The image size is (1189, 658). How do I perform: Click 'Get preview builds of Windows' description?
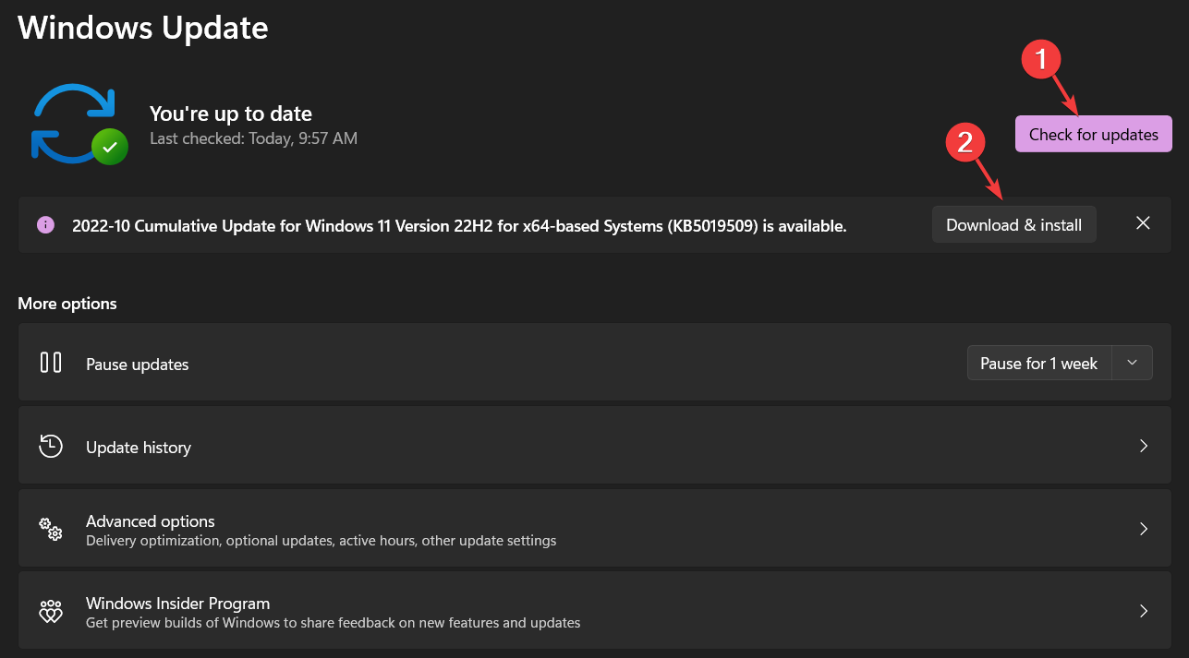click(x=334, y=623)
